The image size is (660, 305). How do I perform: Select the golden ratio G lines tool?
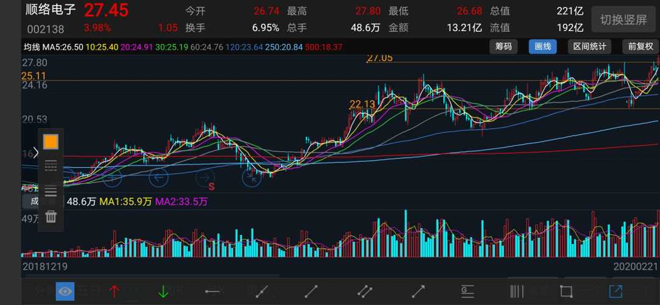click(467, 291)
